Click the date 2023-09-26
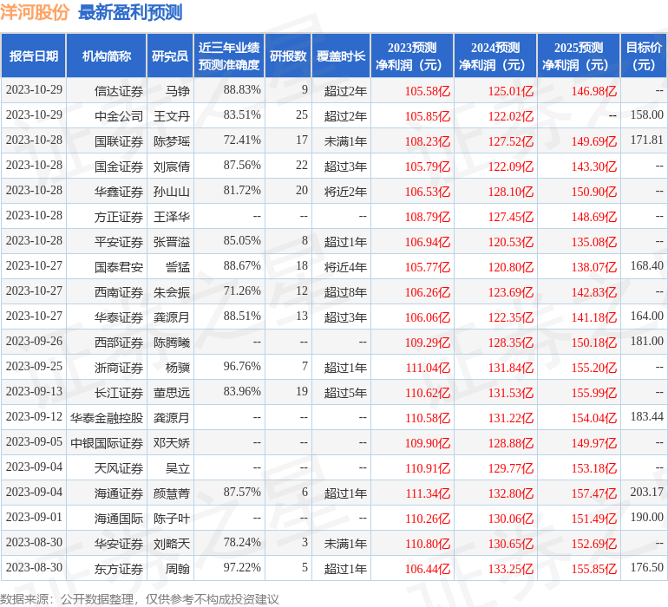The width and height of the screenshot is (668, 607). pos(34,341)
